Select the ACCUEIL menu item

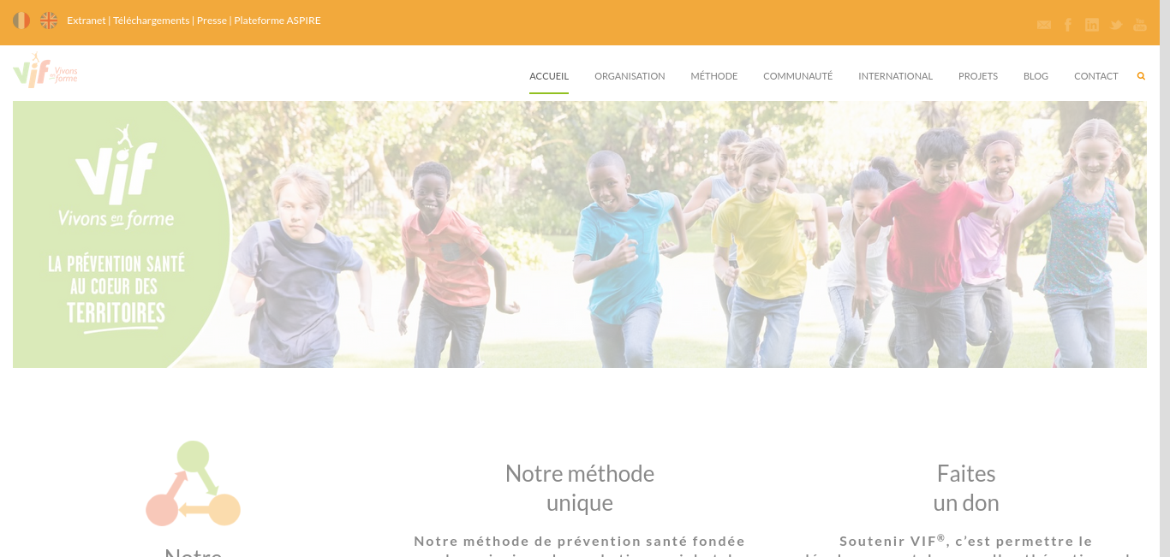click(x=549, y=76)
